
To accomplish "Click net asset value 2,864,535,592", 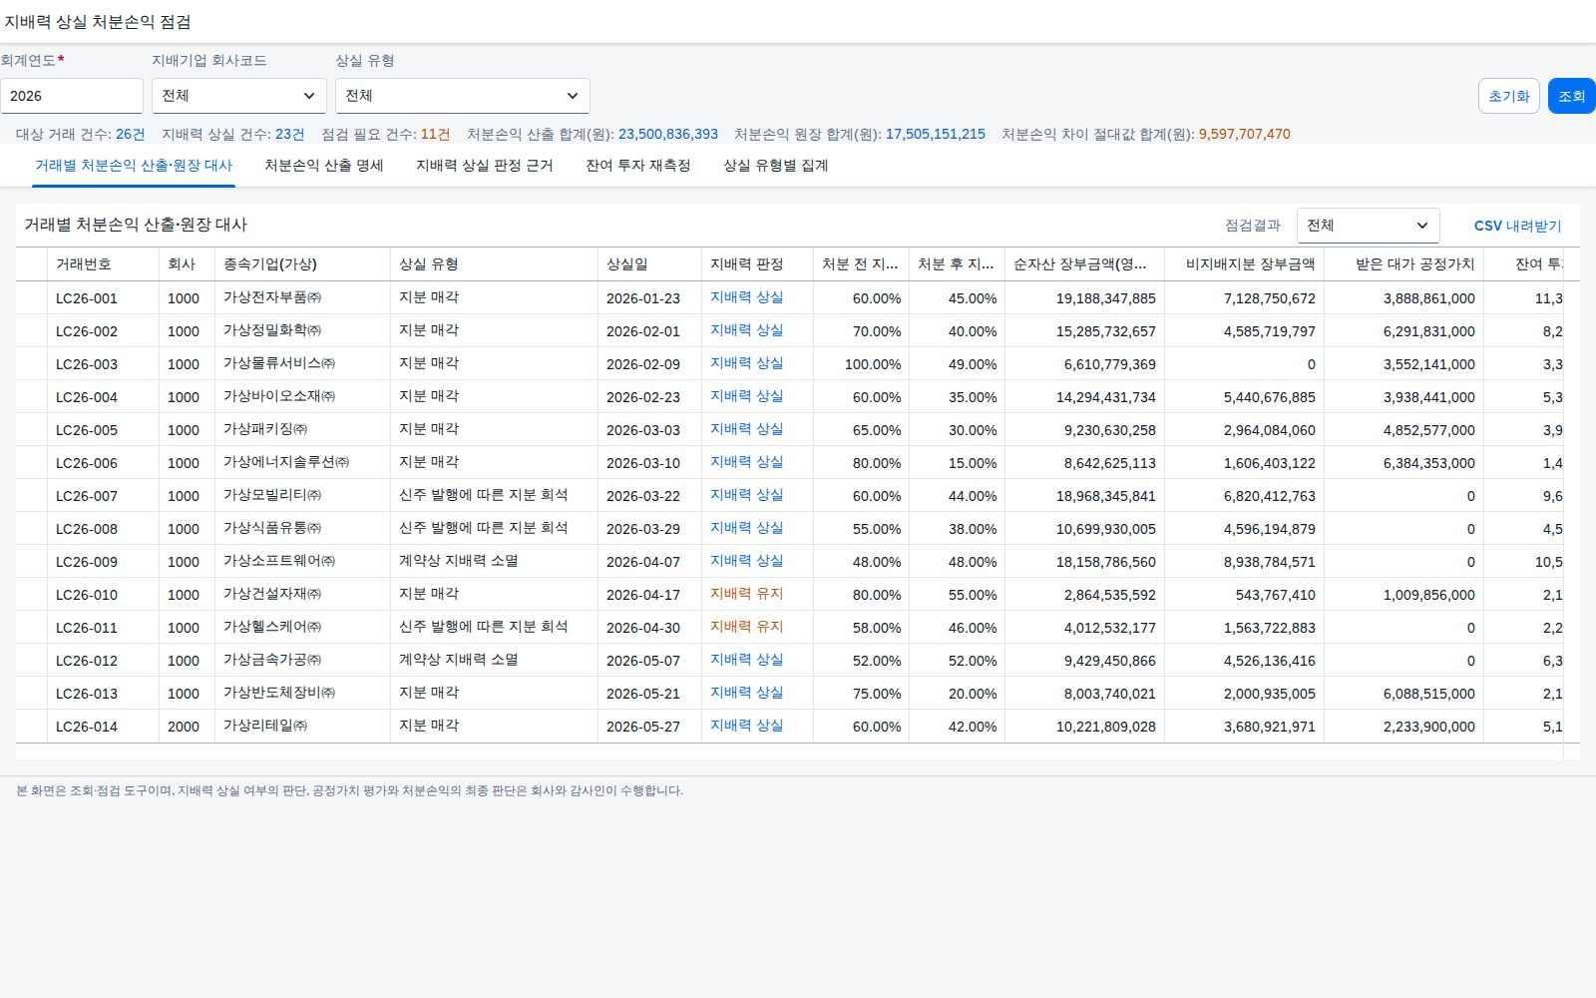I will (1110, 595).
